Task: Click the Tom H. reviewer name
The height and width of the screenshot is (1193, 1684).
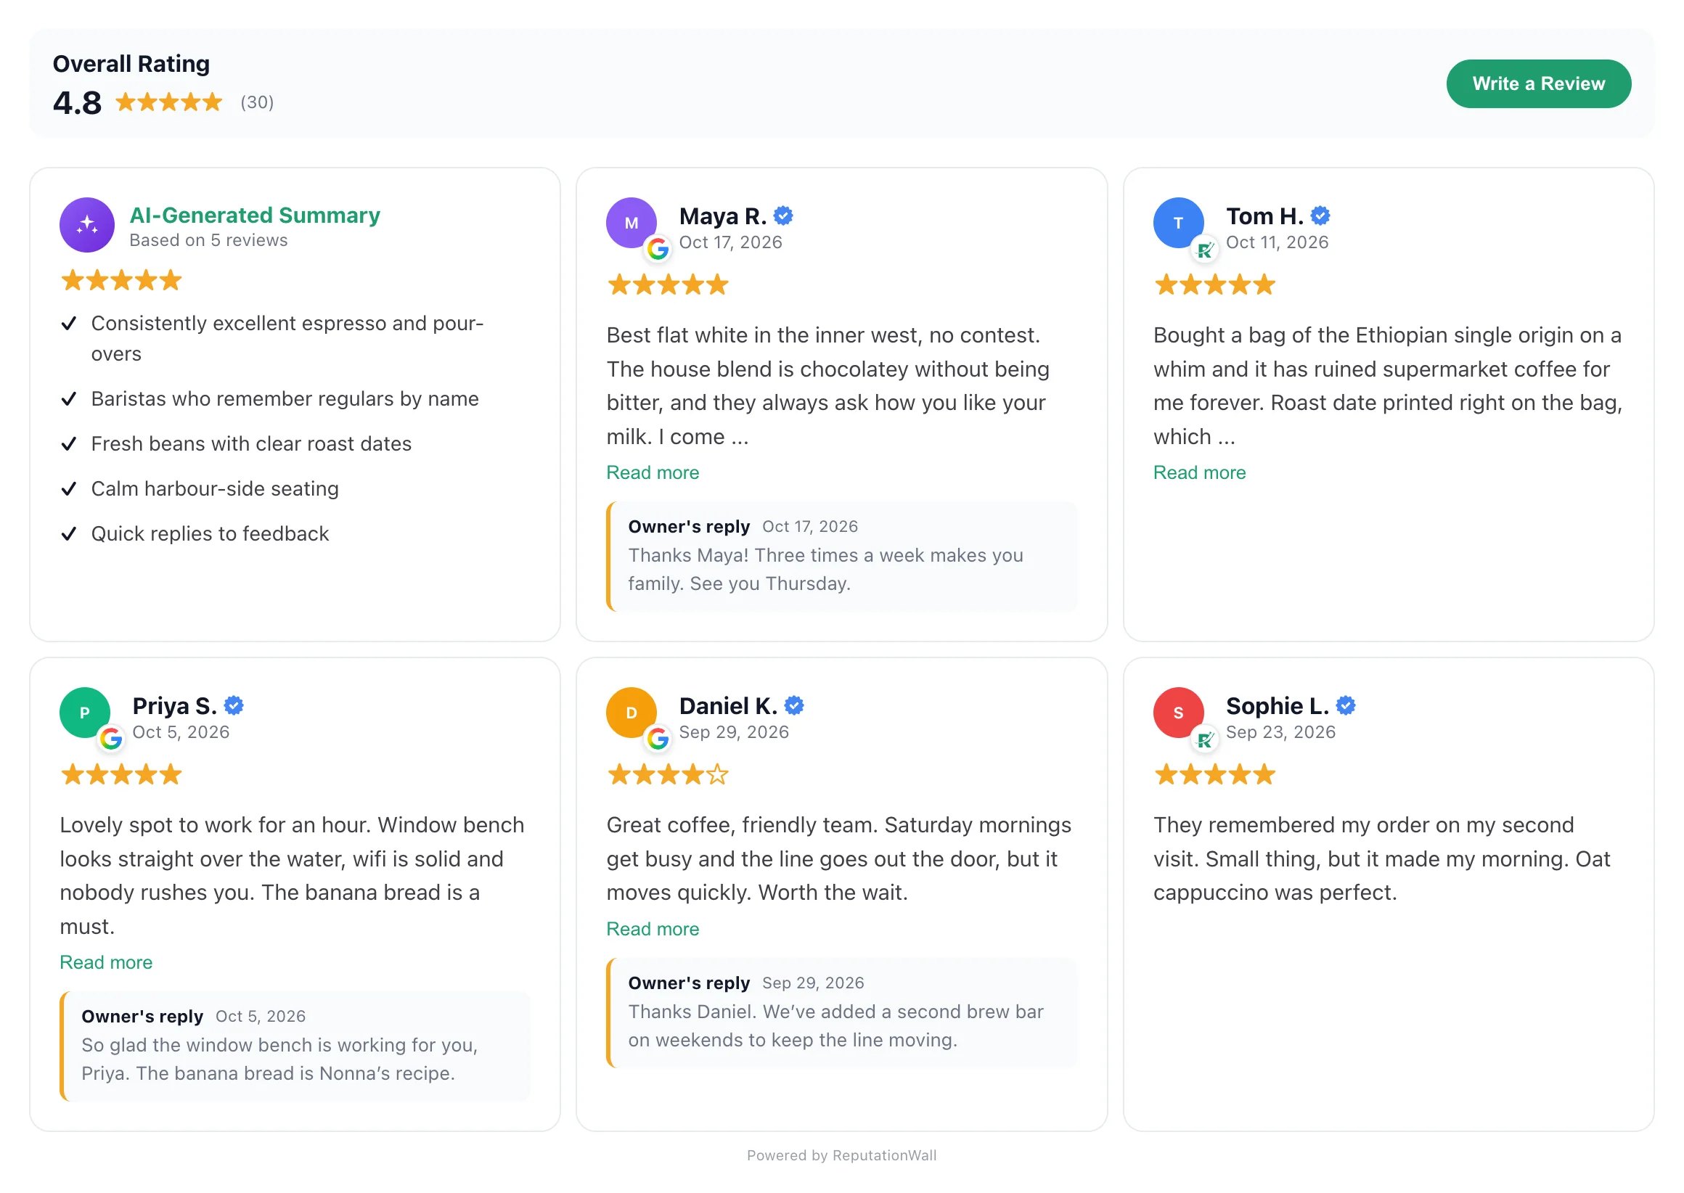Action: click(1264, 216)
